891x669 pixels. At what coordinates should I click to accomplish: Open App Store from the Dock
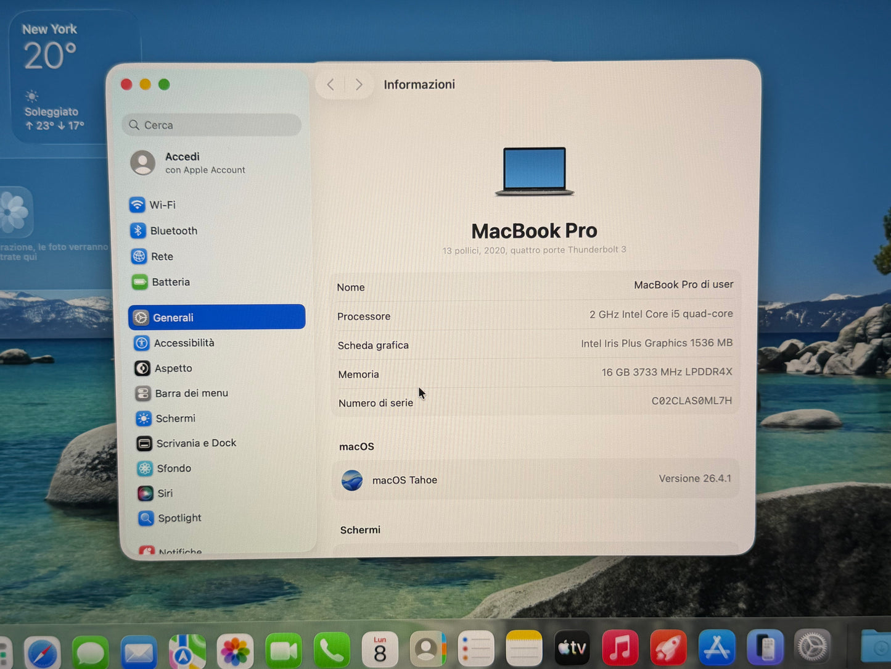(716, 648)
